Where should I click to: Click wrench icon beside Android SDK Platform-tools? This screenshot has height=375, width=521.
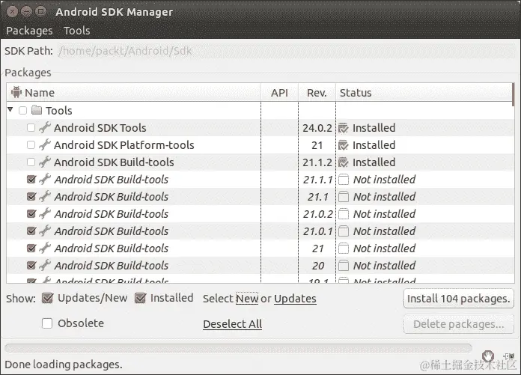pyautogui.click(x=45, y=144)
